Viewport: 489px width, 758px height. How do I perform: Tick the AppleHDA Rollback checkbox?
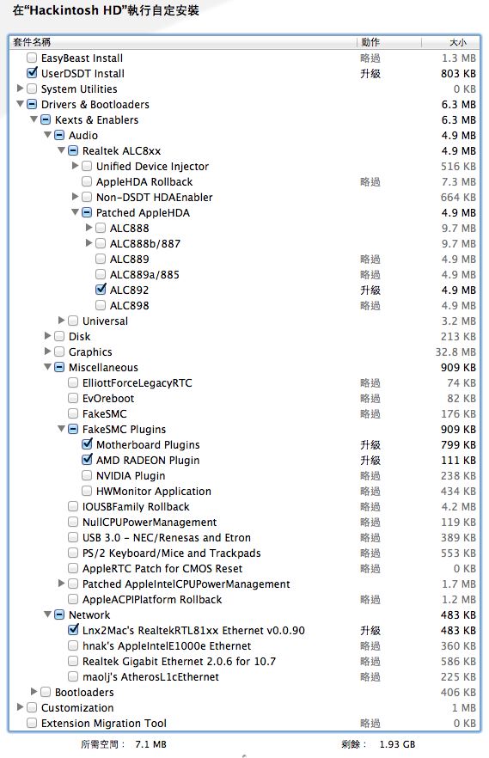point(87,182)
